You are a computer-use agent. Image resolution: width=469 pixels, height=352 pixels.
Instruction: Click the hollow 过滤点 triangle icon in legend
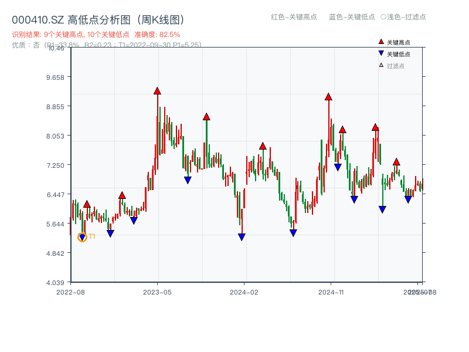(x=381, y=65)
